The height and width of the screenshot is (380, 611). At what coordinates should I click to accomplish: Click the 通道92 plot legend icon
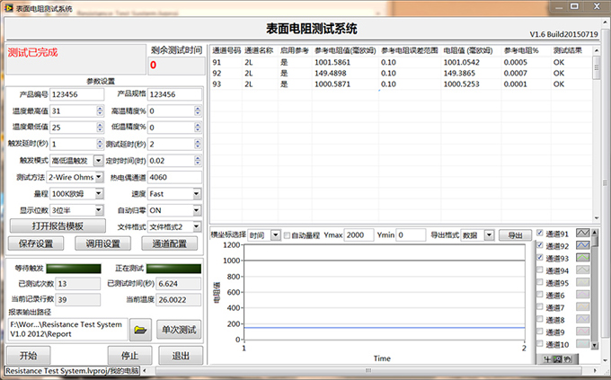pyautogui.click(x=582, y=245)
